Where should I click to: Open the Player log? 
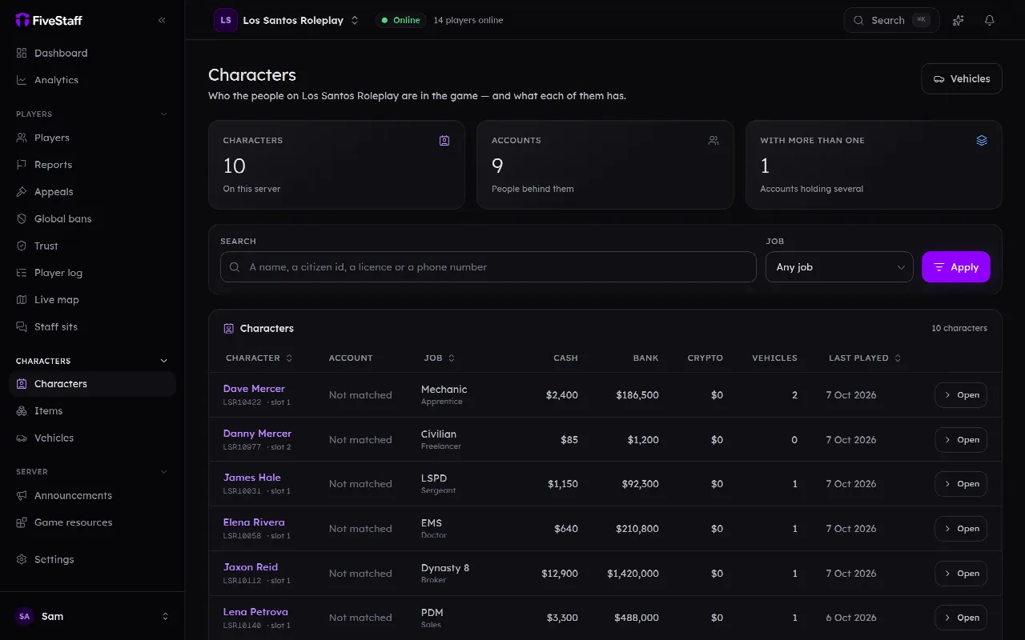pyautogui.click(x=92, y=273)
